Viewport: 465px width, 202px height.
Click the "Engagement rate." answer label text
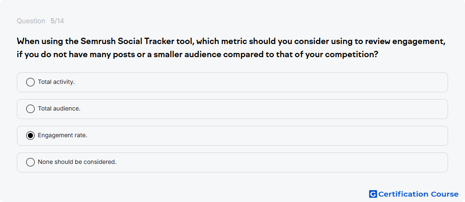click(x=63, y=136)
